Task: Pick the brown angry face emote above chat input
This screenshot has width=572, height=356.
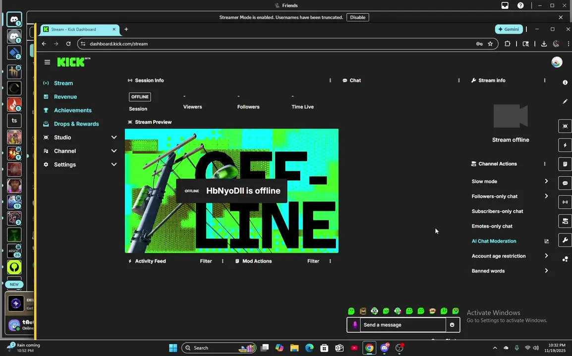Action: click(363, 311)
